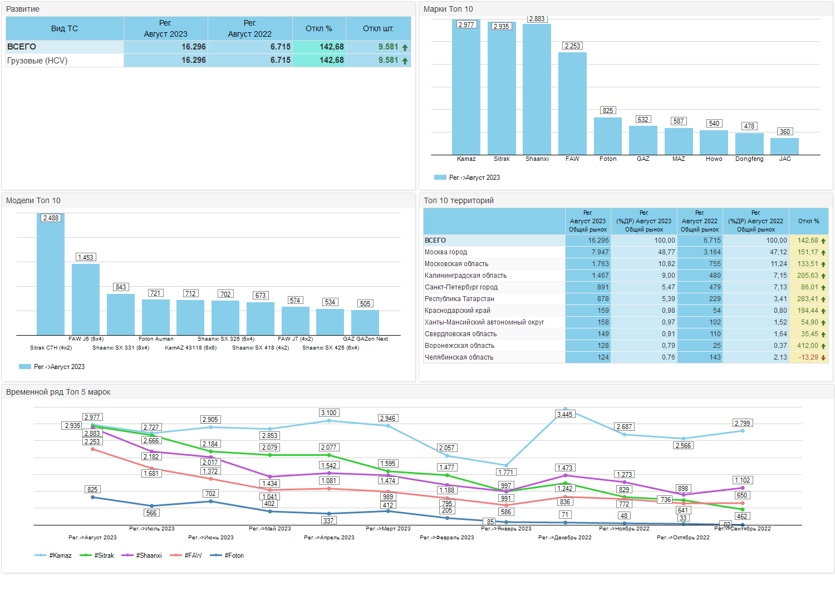Click the Kamaz data point labeled 3.100
835x590 pixels.
[x=329, y=421]
